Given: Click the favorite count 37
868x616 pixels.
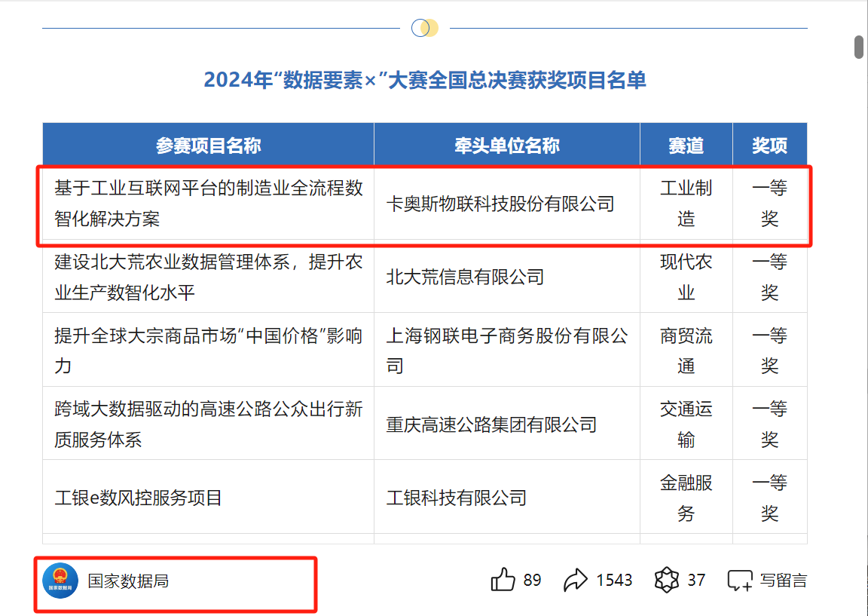Looking at the screenshot, I should pos(696,581).
